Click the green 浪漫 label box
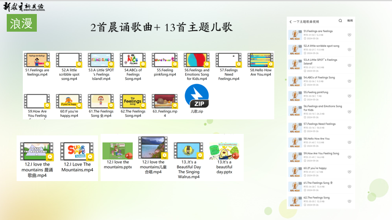The image size is (392, 220). point(22,23)
